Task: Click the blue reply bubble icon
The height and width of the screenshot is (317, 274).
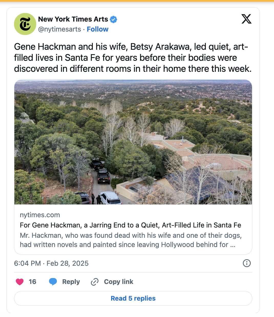Action: pyautogui.click(x=53, y=282)
